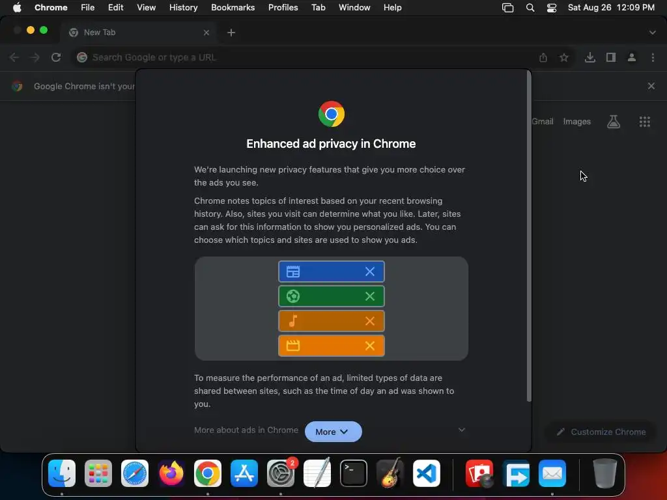Click the Chrome logo in dialog
667x500 pixels.
pos(332,114)
